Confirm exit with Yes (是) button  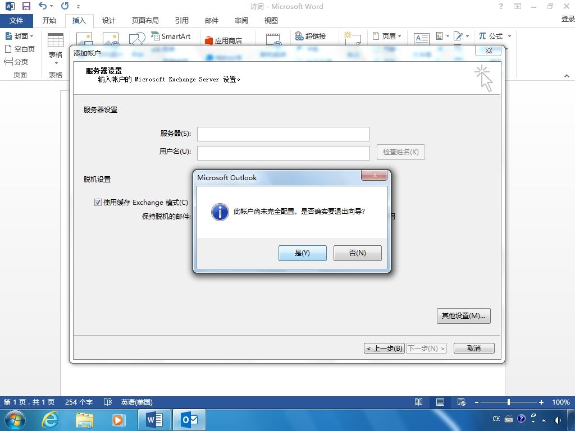[x=303, y=253]
